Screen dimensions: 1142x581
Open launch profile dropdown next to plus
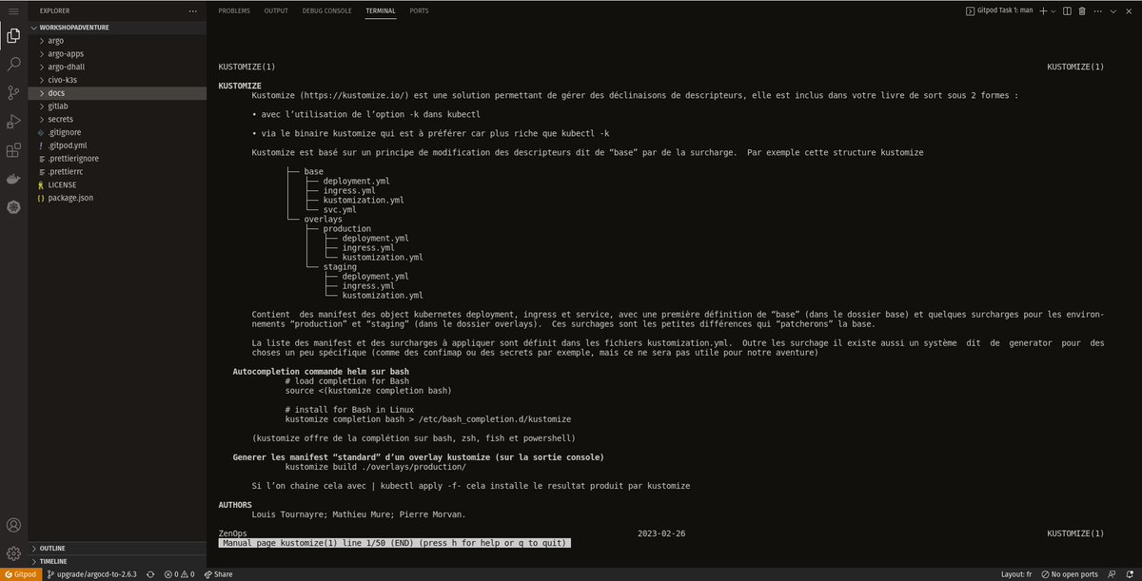pos(1053,10)
